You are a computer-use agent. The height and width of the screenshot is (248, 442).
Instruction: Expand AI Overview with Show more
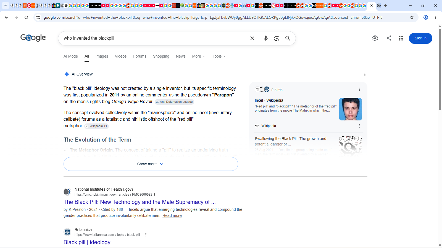point(151,164)
